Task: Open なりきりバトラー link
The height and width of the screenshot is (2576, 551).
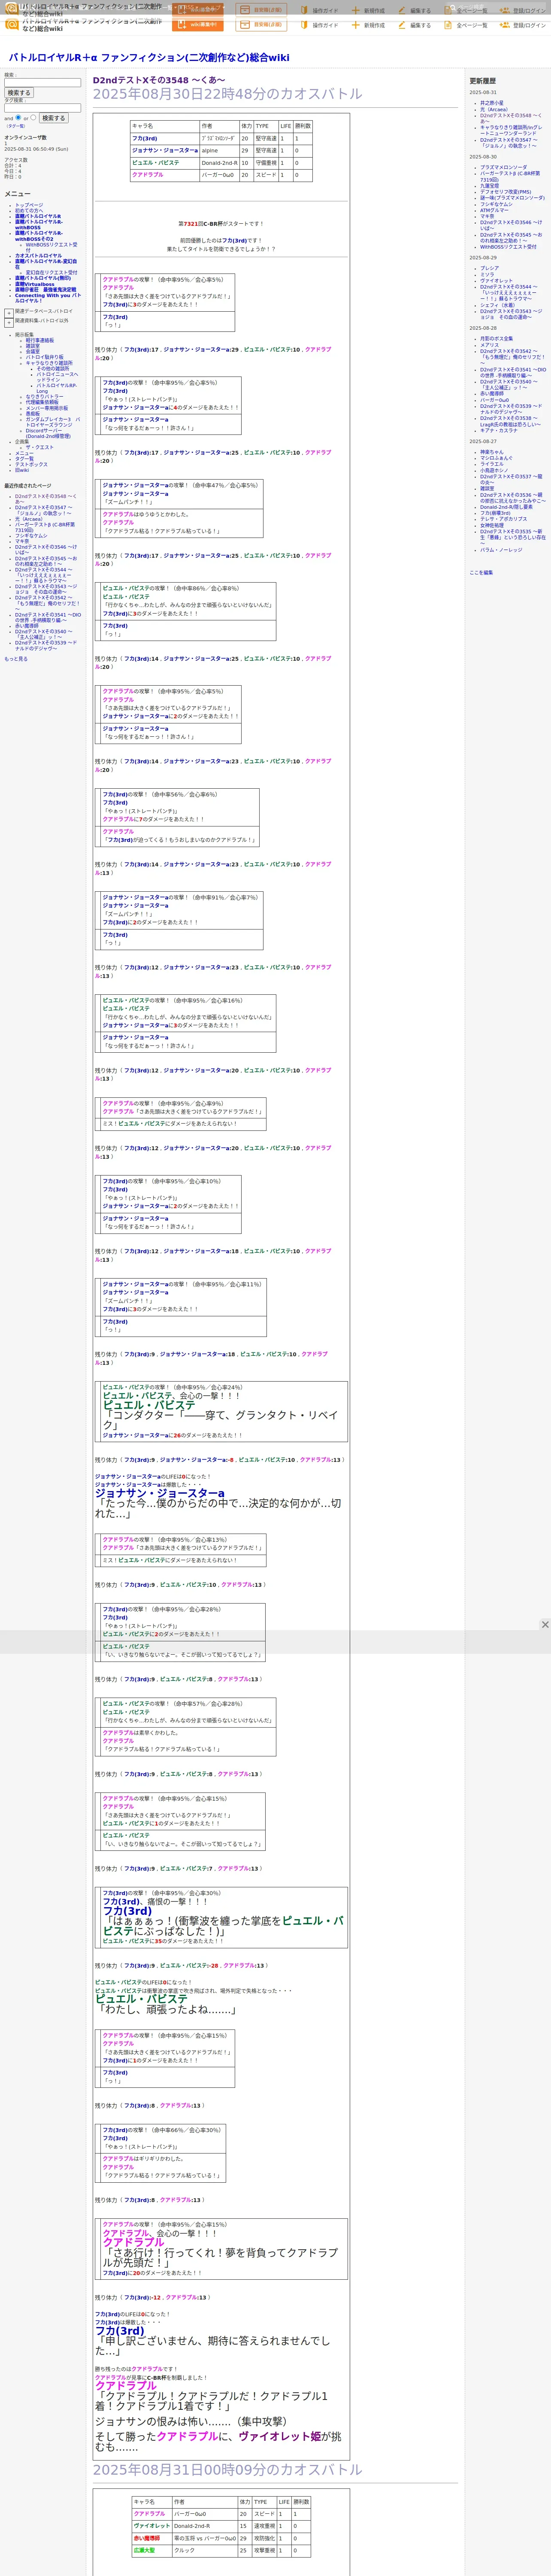Action: coord(44,397)
